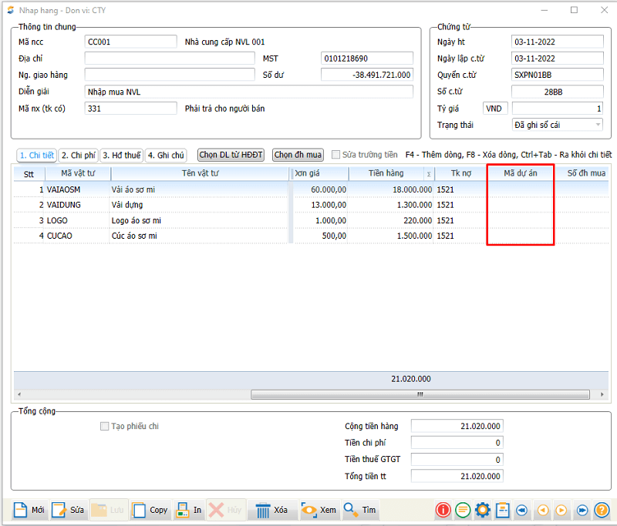
Task: Click the greyed-out Lưu save button
Action: tap(108, 510)
